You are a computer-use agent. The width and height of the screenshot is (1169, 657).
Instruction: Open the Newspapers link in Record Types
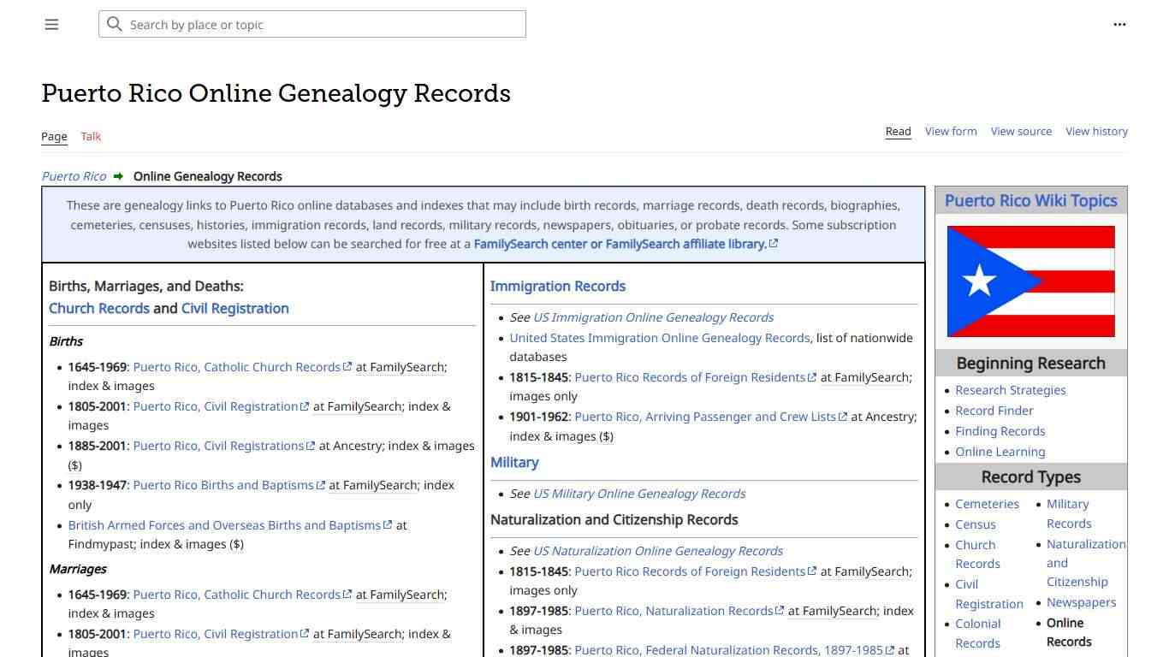[1081, 602]
